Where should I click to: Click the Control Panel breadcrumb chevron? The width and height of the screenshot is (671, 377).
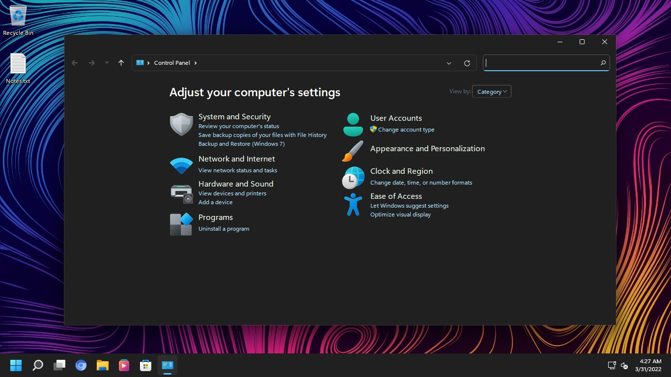tap(195, 63)
